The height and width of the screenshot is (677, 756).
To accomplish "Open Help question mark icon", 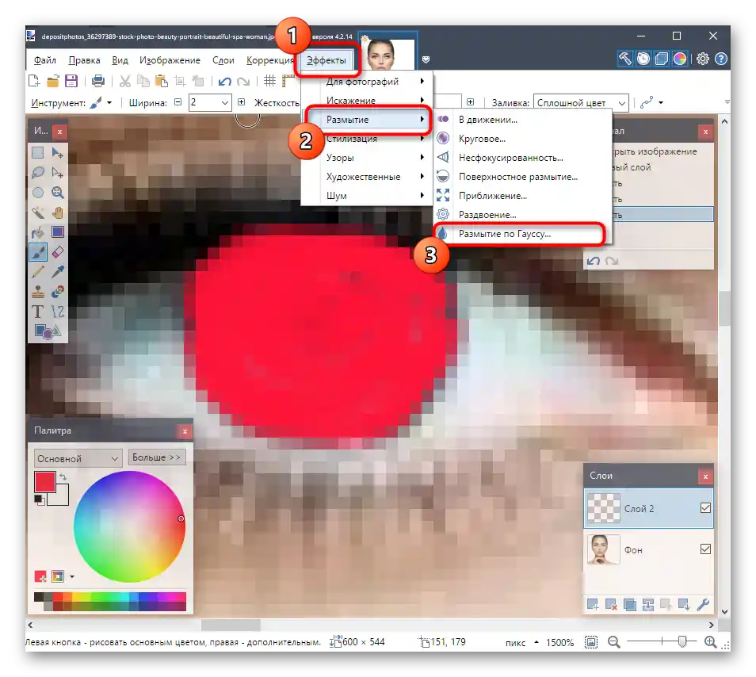I will click(x=721, y=59).
